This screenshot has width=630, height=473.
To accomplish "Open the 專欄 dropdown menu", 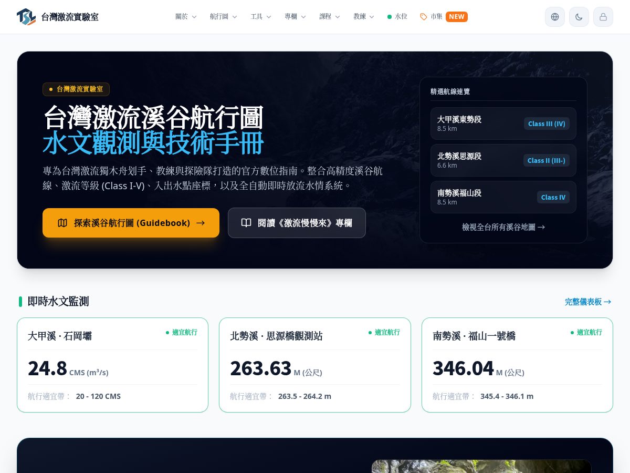I will (296, 17).
